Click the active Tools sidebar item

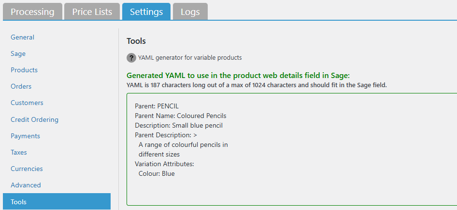(57, 202)
